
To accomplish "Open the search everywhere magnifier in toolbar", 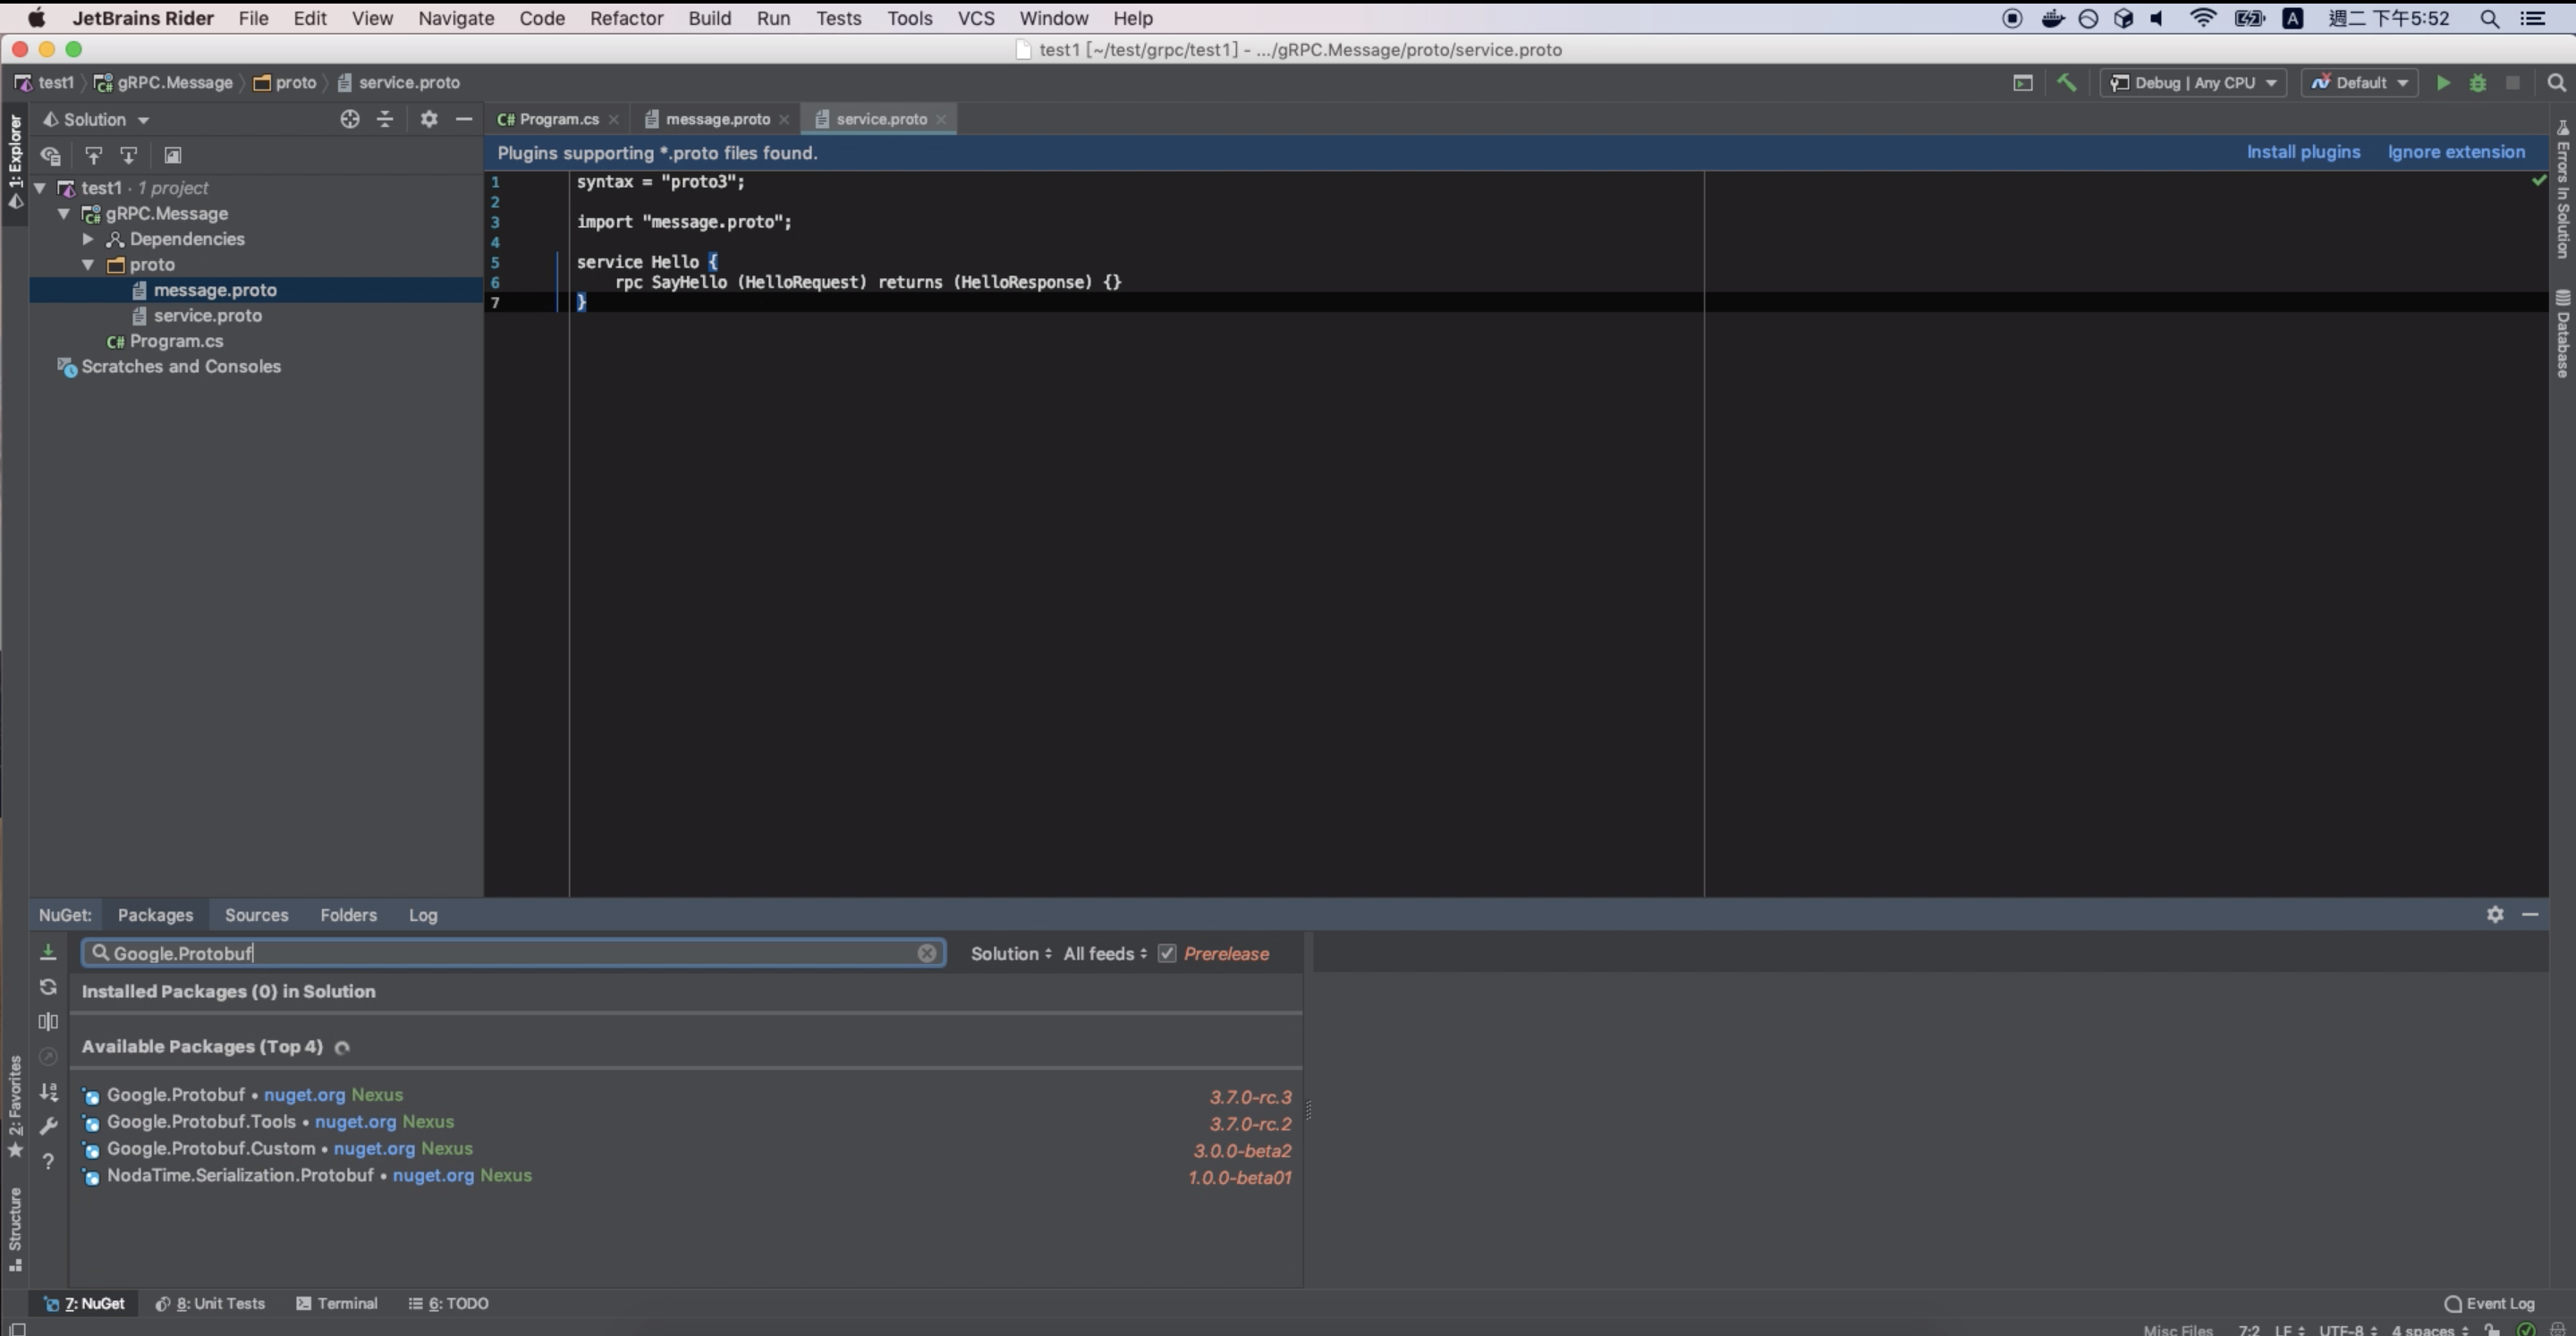I will coord(2556,83).
